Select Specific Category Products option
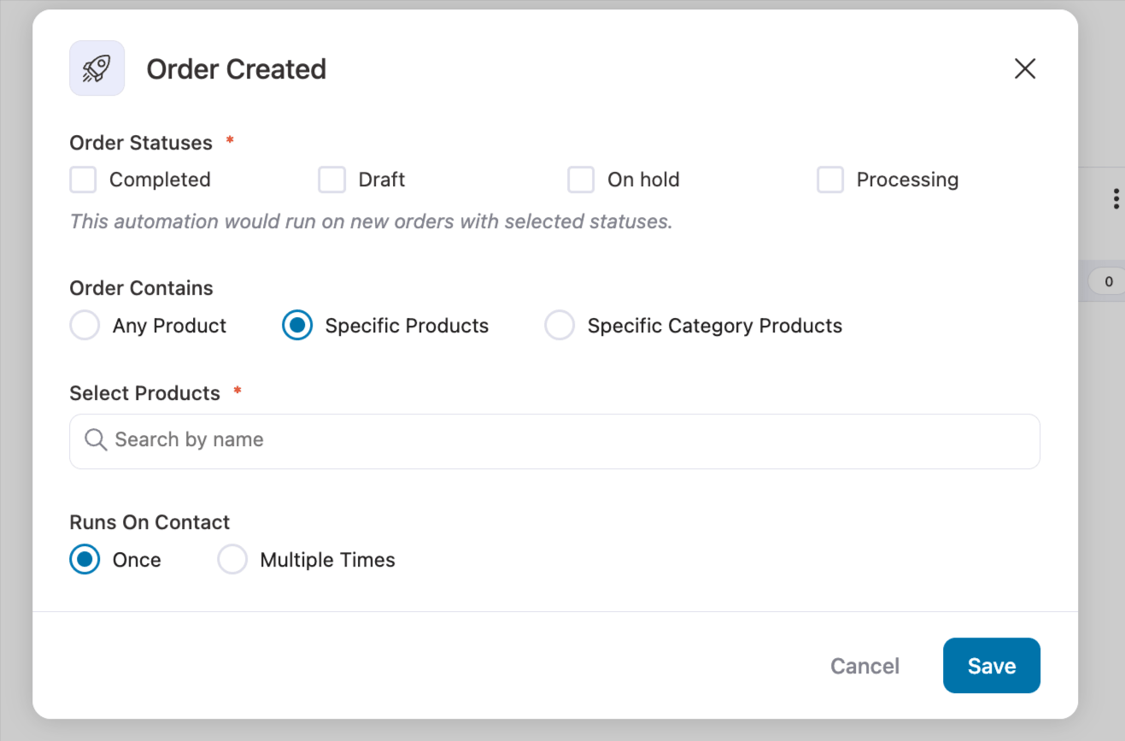Screen dimensions: 1125x741 point(560,326)
